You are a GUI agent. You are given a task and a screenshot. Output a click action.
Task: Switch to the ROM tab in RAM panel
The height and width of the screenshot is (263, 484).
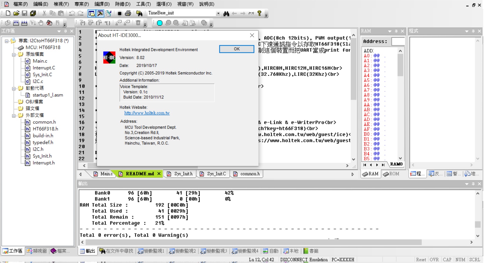coord(391,174)
